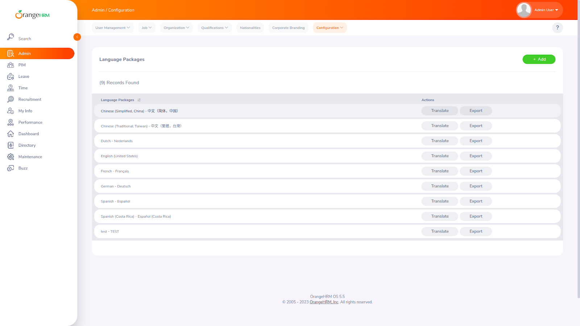Export the Spanish (Costa Rica) package
Image resolution: width=580 pixels, height=326 pixels.
point(476,217)
